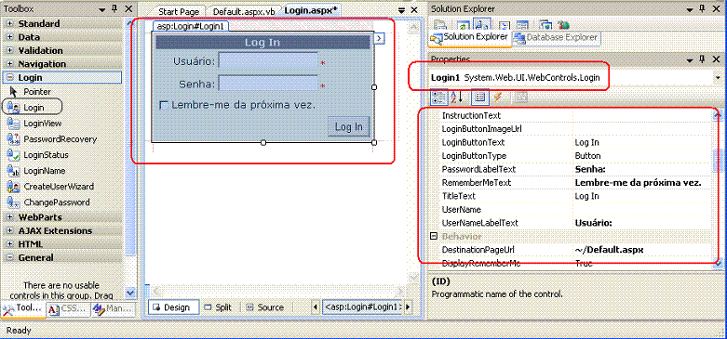727x339 pixels.
Task: Click the Senha password field
Action: 268,84
